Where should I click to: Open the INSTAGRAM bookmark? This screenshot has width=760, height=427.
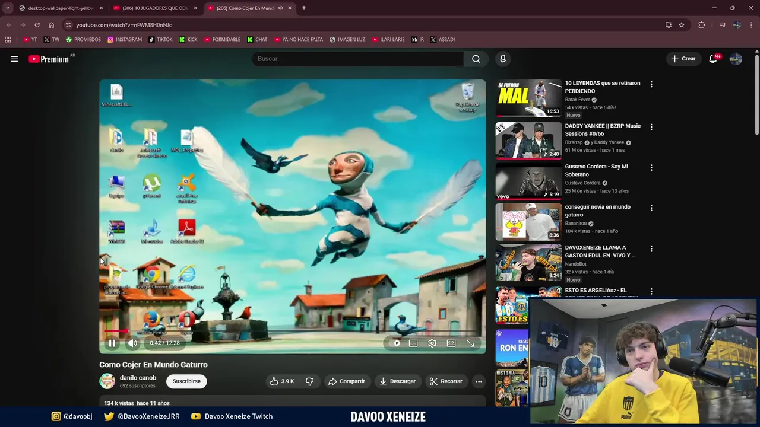[x=125, y=40]
